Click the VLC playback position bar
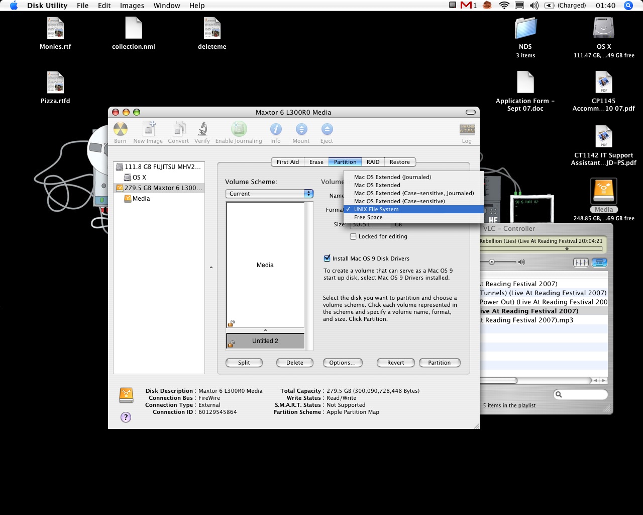This screenshot has width=643, height=515. click(x=541, y=249)
